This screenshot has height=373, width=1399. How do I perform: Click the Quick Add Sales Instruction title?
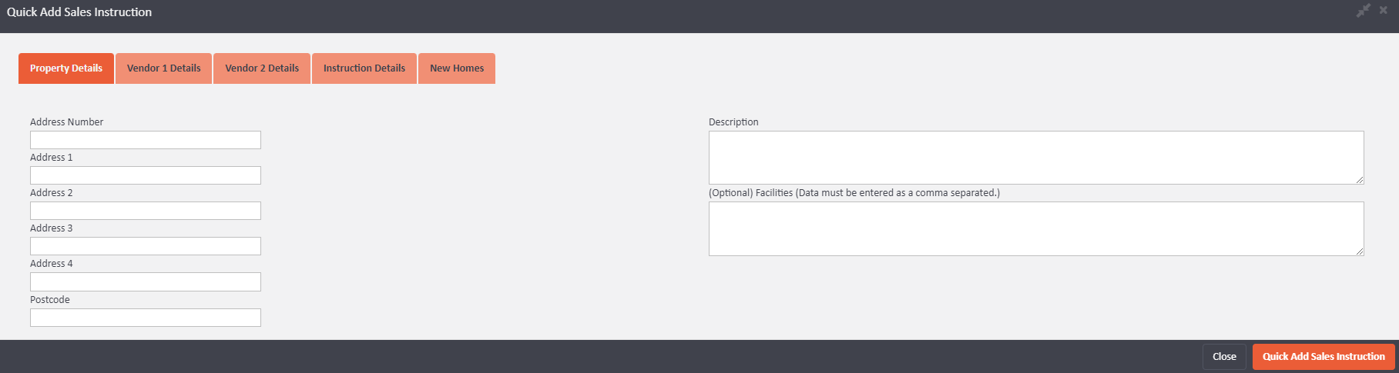point(79,12)
